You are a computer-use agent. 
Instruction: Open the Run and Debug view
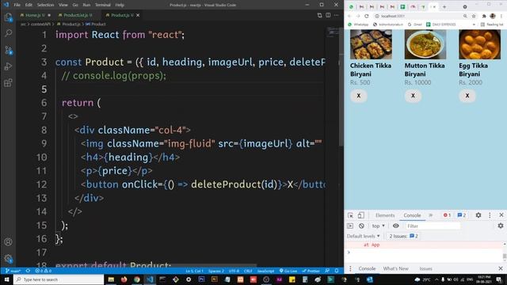point(8,66)
